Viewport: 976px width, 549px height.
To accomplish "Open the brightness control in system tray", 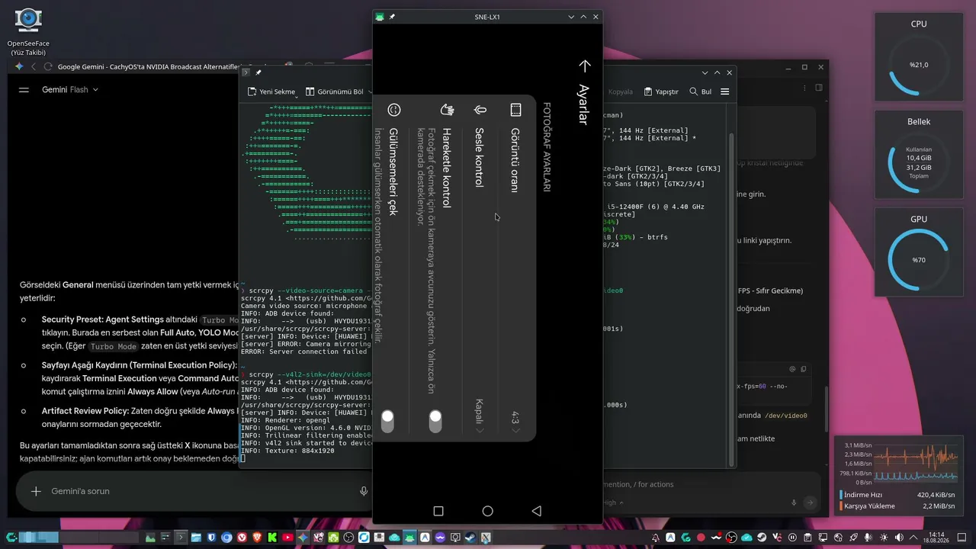I will (884, 538).
